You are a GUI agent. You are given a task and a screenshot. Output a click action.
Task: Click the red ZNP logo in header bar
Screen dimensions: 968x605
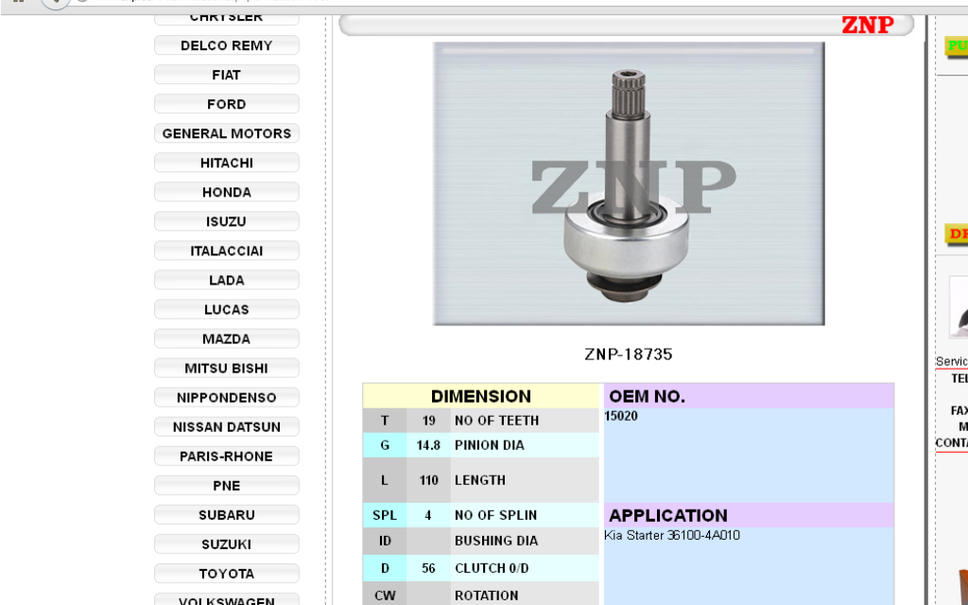coord(868,25)
